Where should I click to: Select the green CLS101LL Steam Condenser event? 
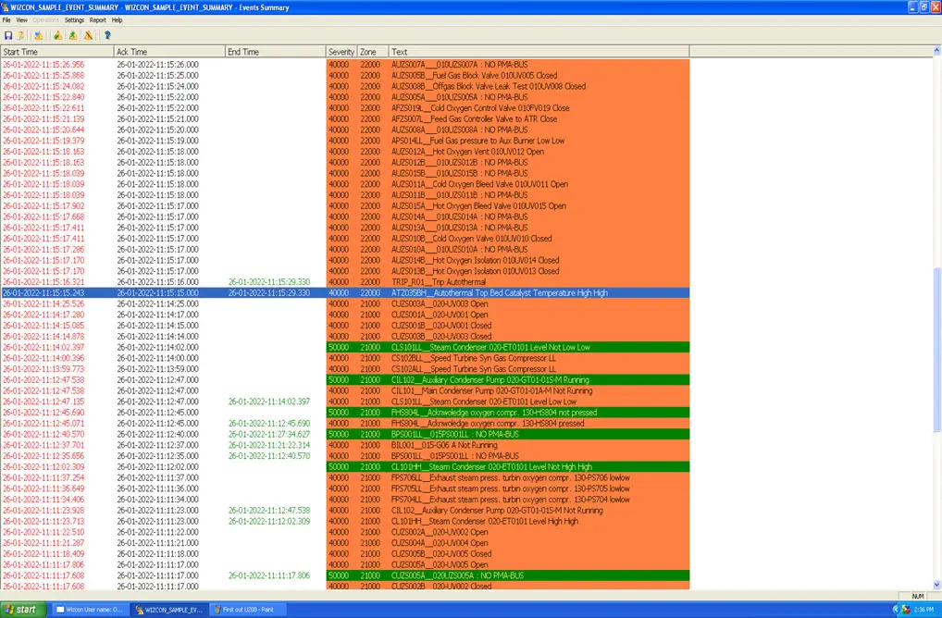(x=500, y=347)
